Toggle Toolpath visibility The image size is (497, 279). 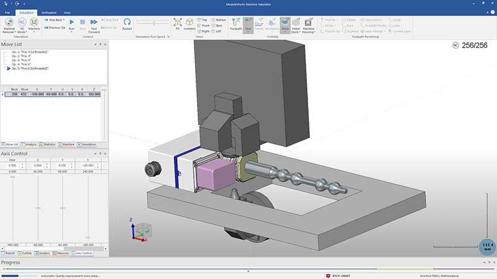pos(235,24)
